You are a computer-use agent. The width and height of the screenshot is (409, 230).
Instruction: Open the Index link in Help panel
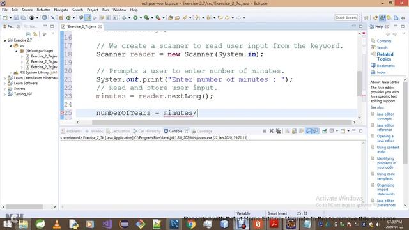point(381,72)
